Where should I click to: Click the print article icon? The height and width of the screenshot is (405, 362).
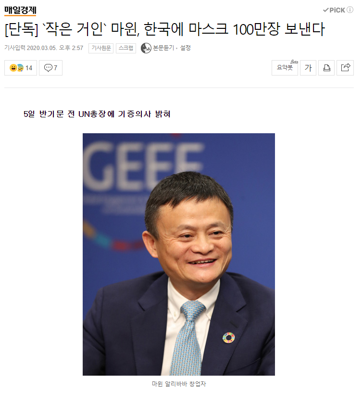pyautogui.click(x=326, y=68)
